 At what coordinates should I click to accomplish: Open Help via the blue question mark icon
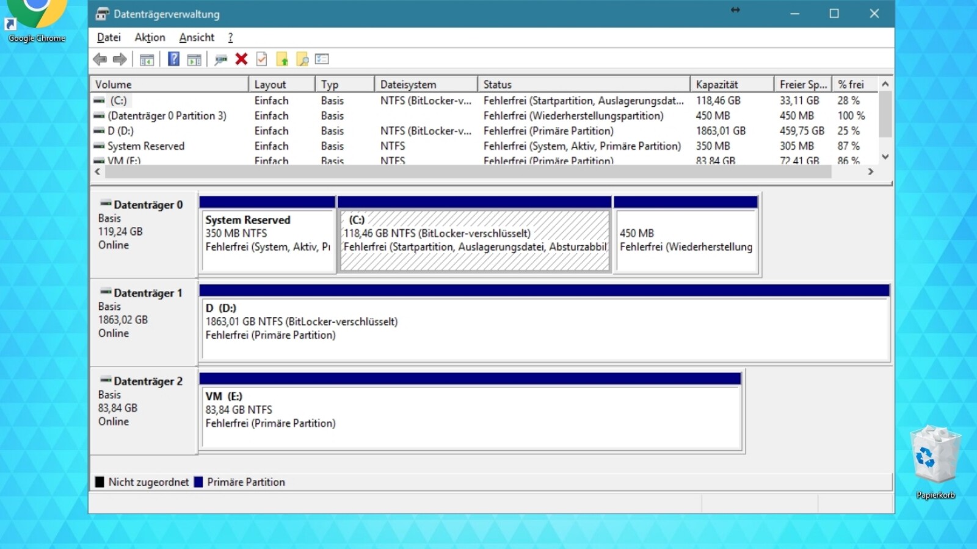[x=173, y=59]
